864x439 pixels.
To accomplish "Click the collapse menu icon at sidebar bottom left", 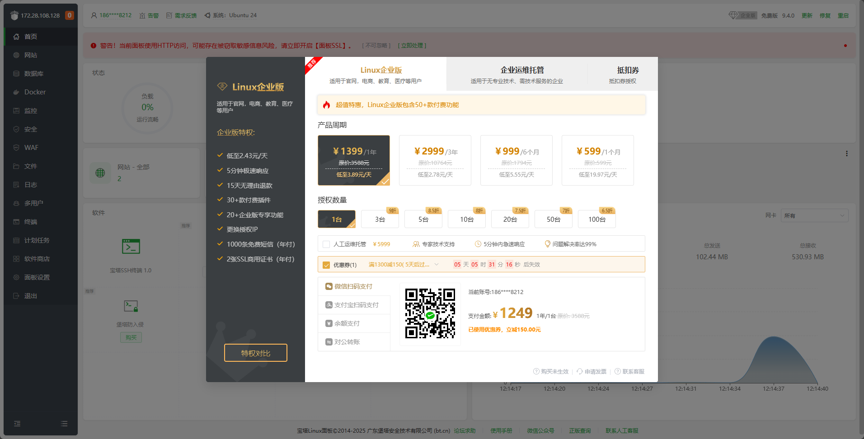I will click(x=17, y=424).
